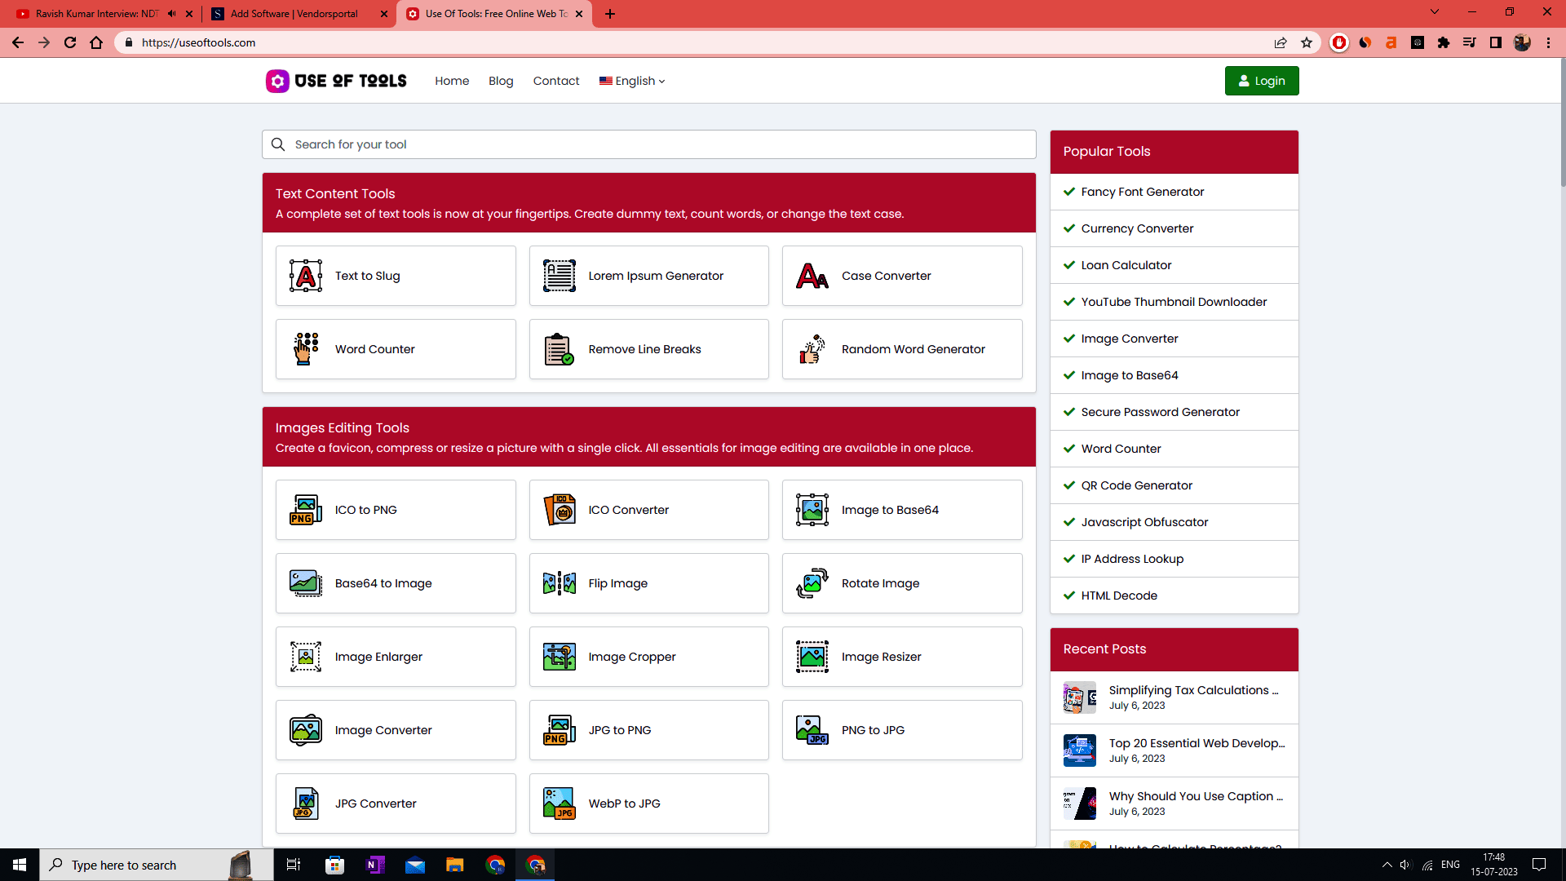Click the Image Cropper tool icon
1566x881 pixels.
click(x=559, y=657)
